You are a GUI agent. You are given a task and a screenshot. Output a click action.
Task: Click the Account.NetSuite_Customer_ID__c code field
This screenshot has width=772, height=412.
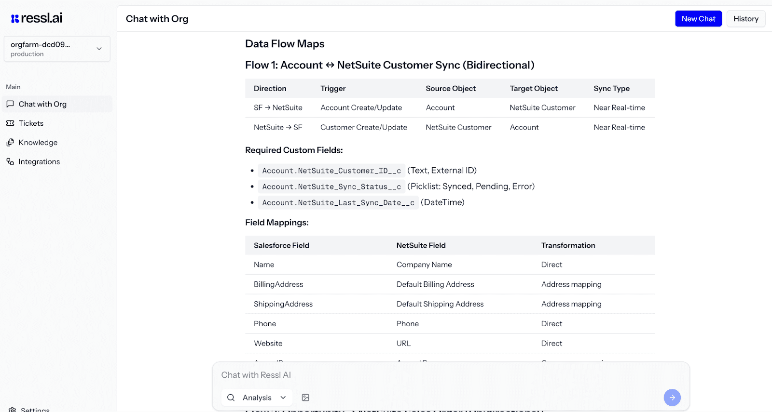tap(331, 171)
